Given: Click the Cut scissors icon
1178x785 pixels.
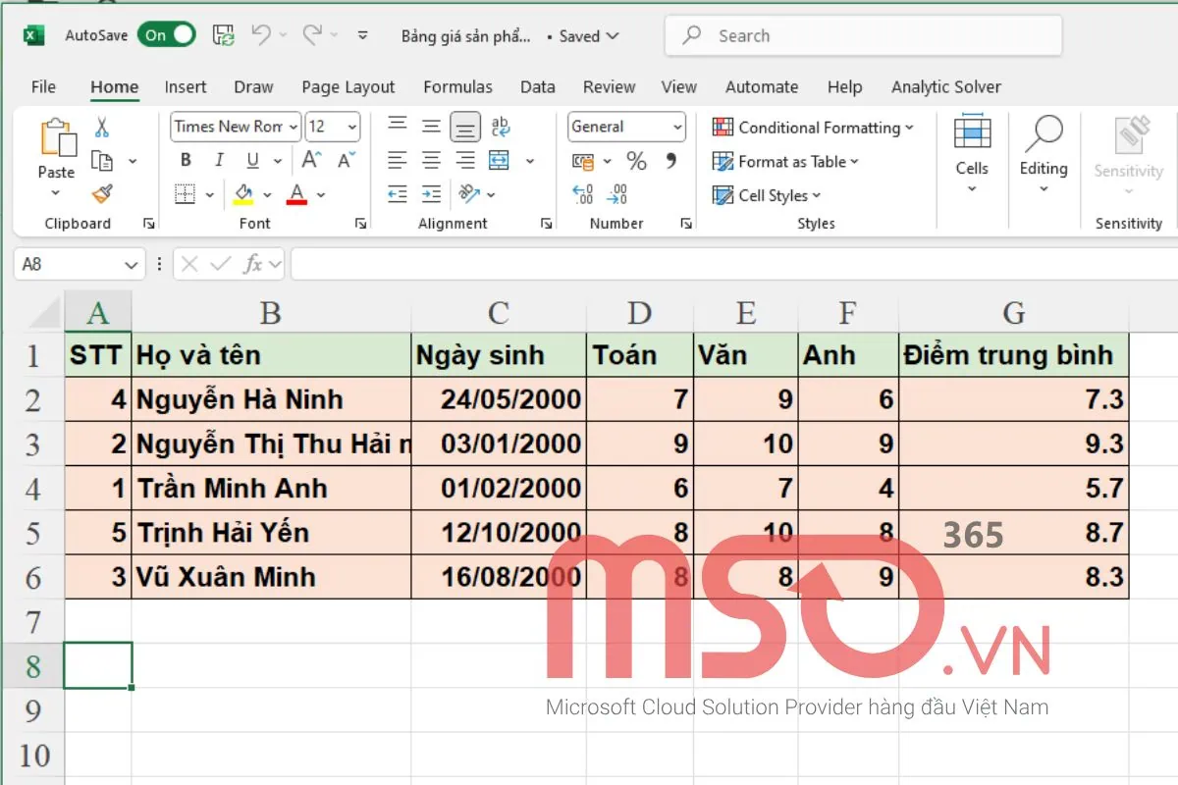Looking at the screenshot, I should (x=101, y=128).
